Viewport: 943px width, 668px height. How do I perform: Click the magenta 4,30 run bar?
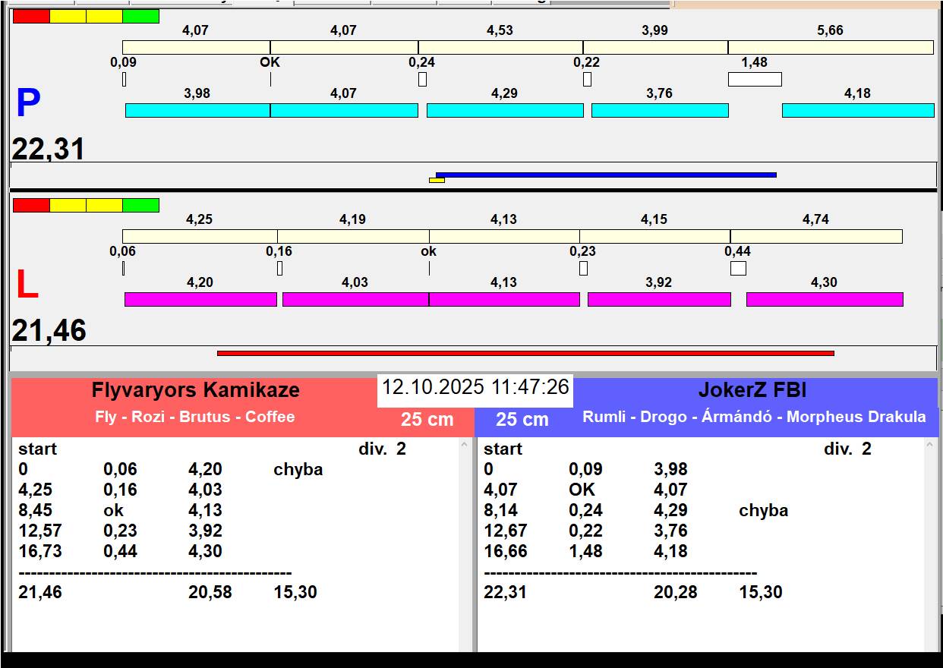coord(825,299)
